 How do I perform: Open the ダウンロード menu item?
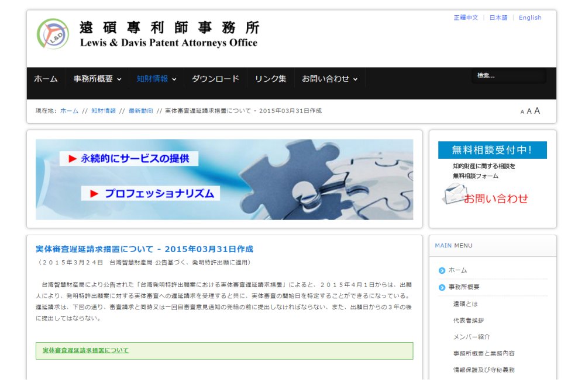(215, 79)
